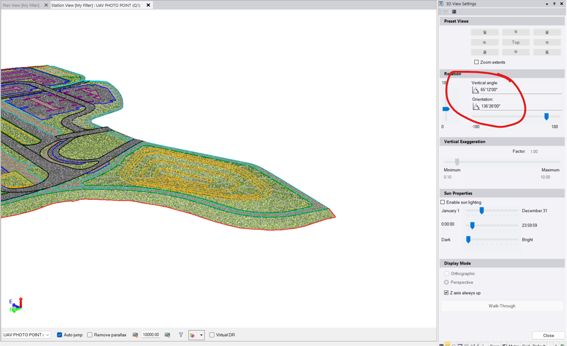Enable the Zoom extents checkbox
This screenshot has width=567, height=346.
(x=476, y=62)
